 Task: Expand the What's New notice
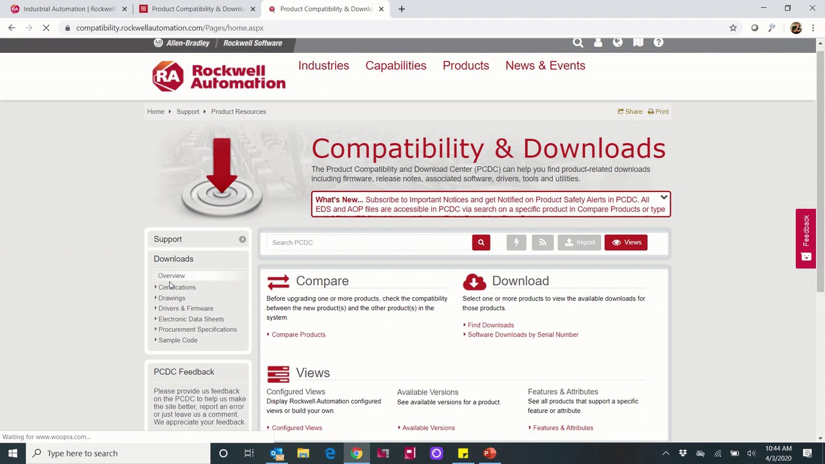point(663,198)
